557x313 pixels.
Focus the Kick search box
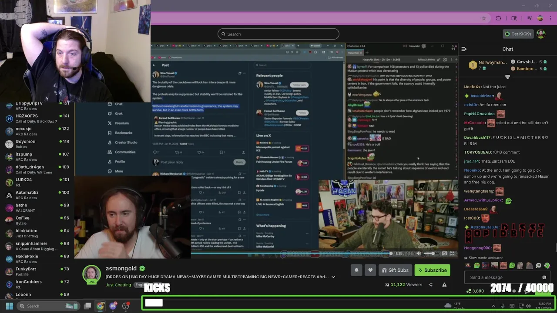[278, 34]
